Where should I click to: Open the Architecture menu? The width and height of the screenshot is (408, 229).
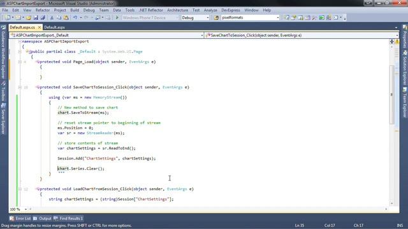click(x=178, y=10)
